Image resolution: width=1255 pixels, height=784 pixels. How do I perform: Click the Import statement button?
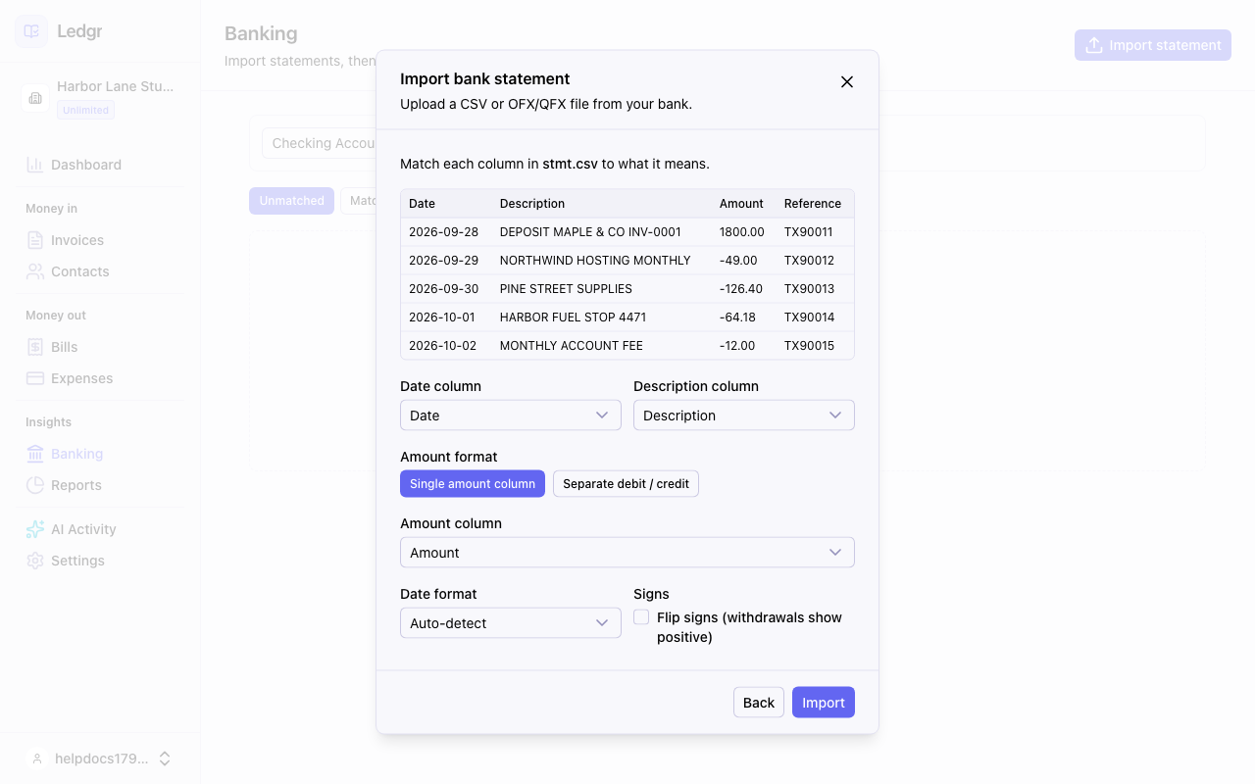click(1153, 45)
